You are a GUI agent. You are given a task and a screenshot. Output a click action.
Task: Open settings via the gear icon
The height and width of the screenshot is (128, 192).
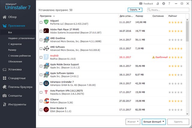tap(163, 4)
